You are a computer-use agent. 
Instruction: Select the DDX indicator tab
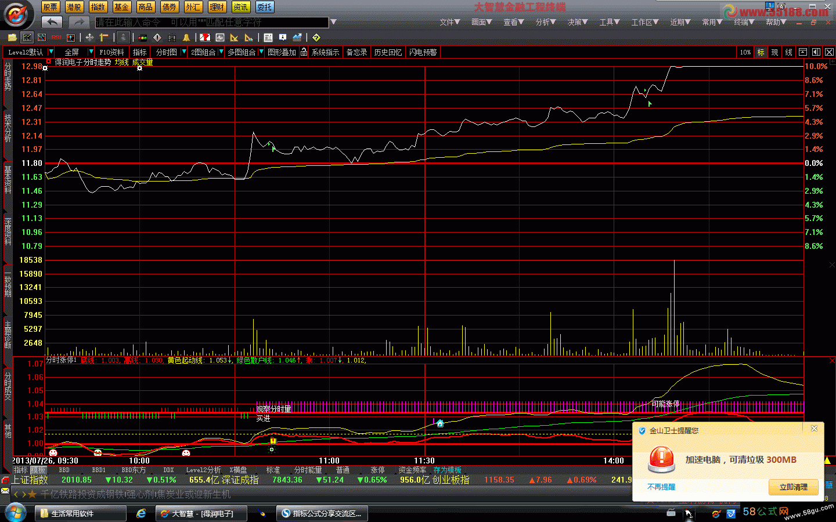168,470
